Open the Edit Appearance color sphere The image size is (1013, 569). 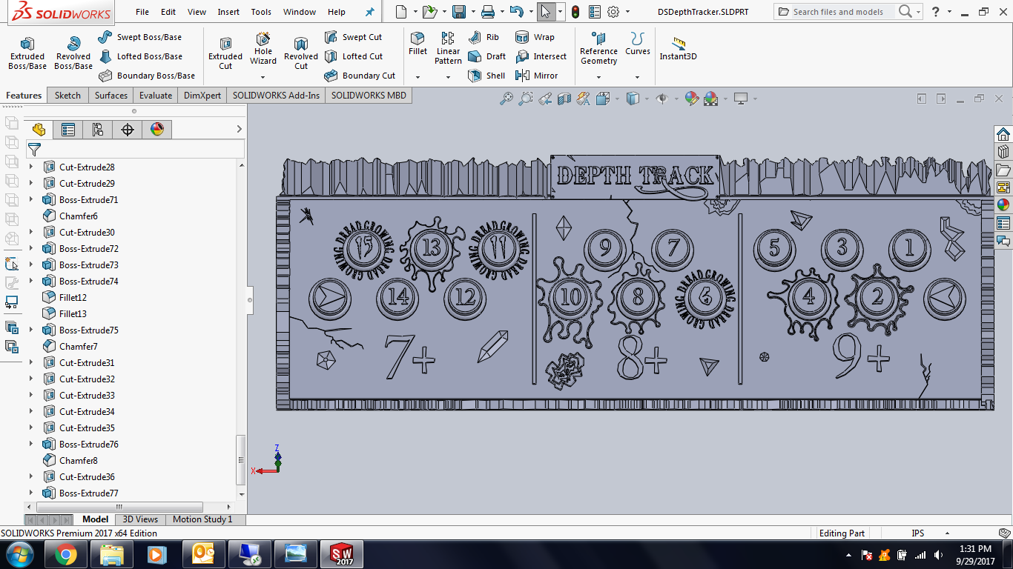(x=691, y=99)
